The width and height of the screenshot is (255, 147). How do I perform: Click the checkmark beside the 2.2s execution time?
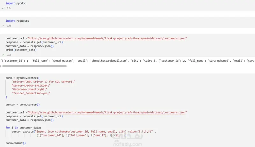(x=3, y=55)
